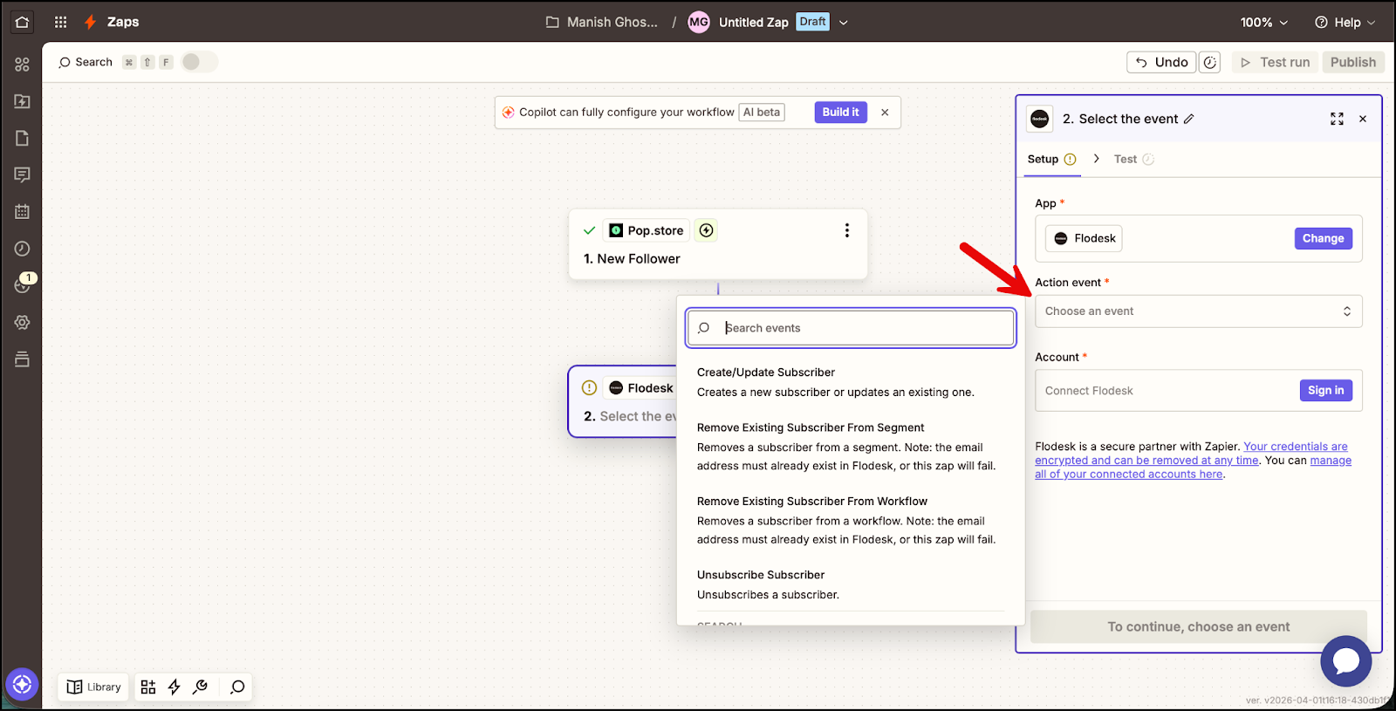The height and width of the screenshot is (711, 1396).
Task: Open the chat support bubble
Action: tap(1345, 661)
